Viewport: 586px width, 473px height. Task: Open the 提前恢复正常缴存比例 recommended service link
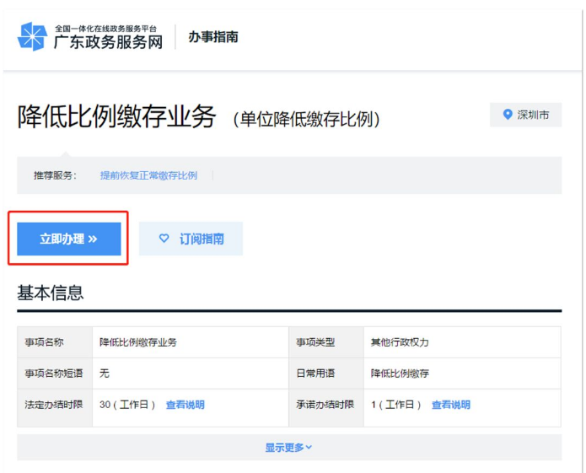point(148,175)
